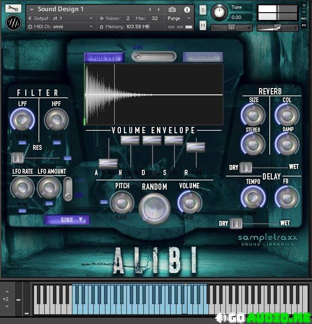The height and width of the screenshot is (324, 312).
Task: Toggle the small button under LPF value
Action: click(22, 143)
